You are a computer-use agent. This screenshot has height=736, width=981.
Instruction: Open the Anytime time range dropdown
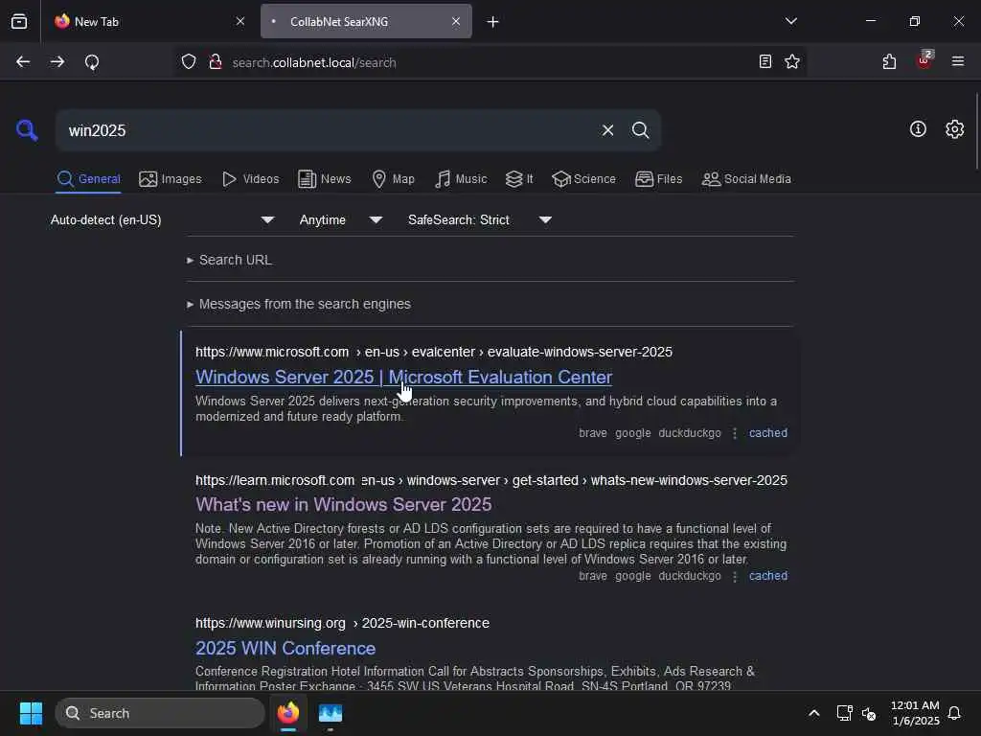click(x=341, y=219)
